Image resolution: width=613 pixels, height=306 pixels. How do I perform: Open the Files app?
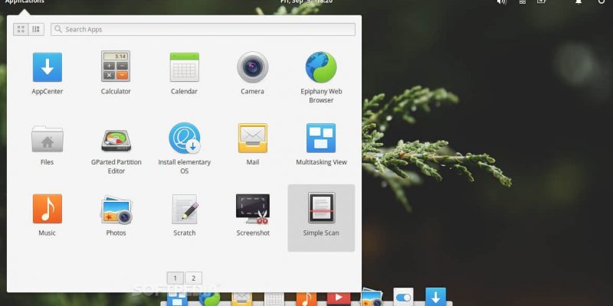tap(48, 138)
